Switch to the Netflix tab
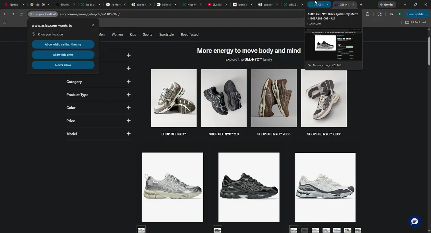 (x=13, y=5)
